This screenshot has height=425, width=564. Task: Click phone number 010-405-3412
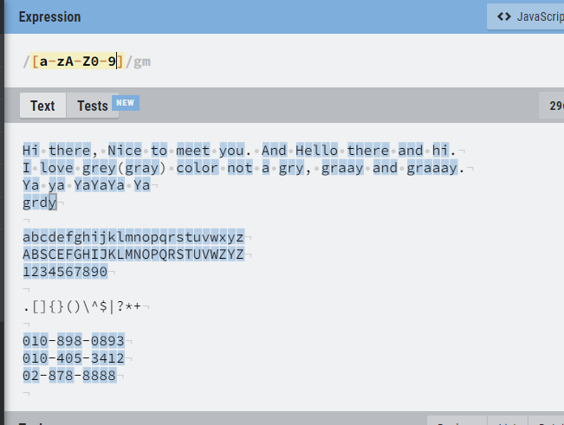pos(74,358)
